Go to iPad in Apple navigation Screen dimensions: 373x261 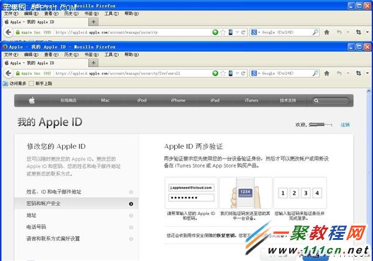[215, 100]
